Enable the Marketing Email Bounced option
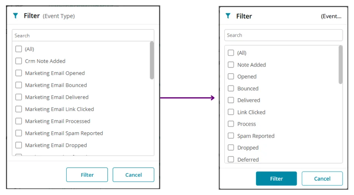This screenshot has width=354, height=195. point(19,85)
